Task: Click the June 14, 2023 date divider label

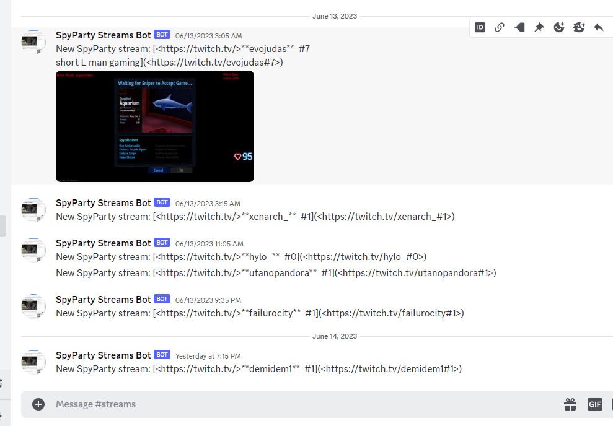Action: 335,336
